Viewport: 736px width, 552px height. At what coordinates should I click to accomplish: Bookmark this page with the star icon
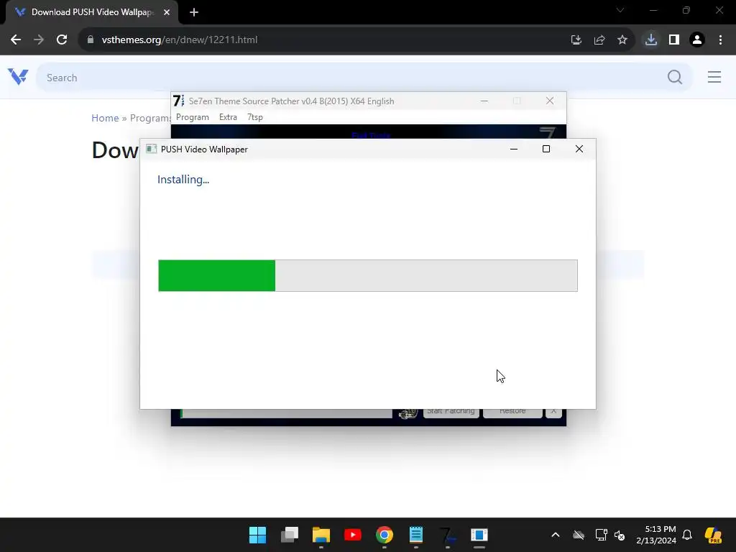(622, 40)
